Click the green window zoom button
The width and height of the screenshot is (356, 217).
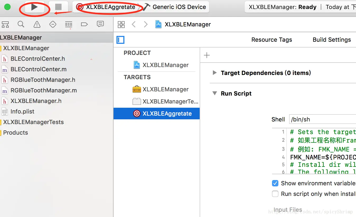(x=7, y=7)
